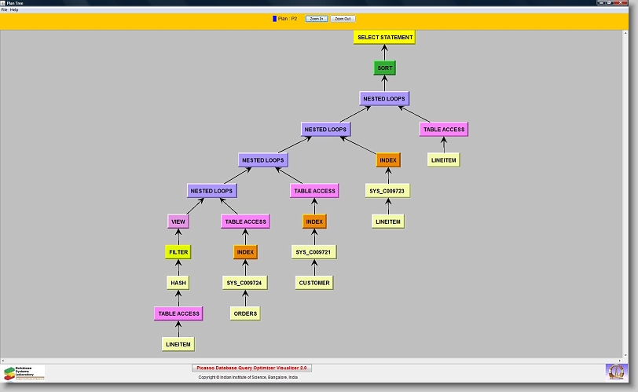Click the institute emblem in bottom-right corner
The width and height of the screenshot is (638, 392).
pyautogui.click(x=617, y=372)
